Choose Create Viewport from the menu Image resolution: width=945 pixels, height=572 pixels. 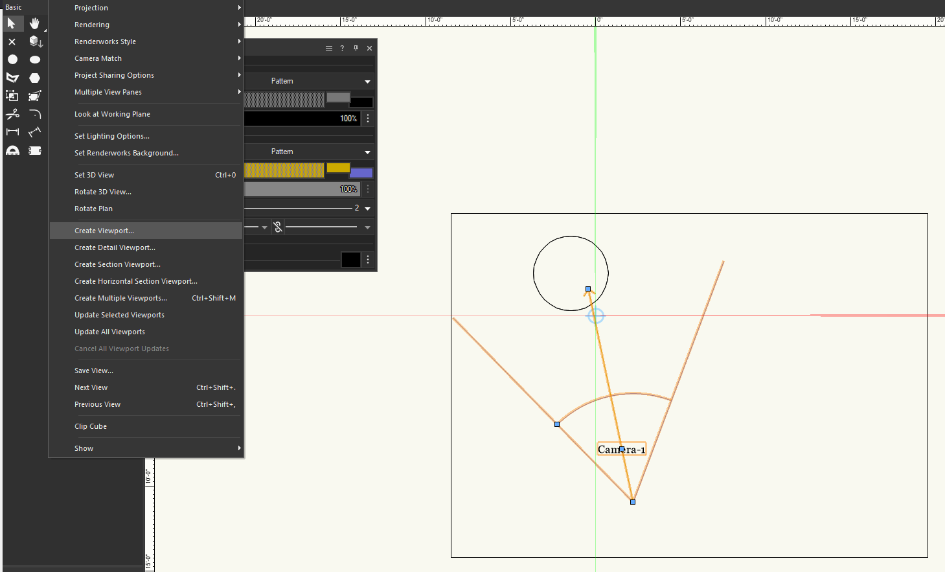(x=104, y=231)
